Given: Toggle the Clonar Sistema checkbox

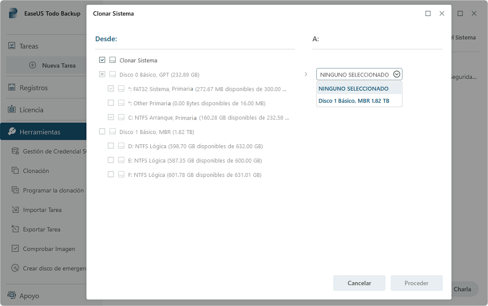Looking at the screenshot, I should click(x=102, y=60).
